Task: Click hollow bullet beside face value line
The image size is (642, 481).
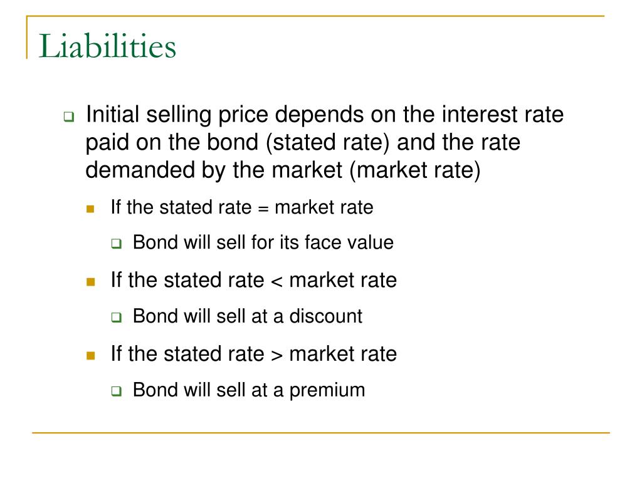Action: click(x=117, y=244)
